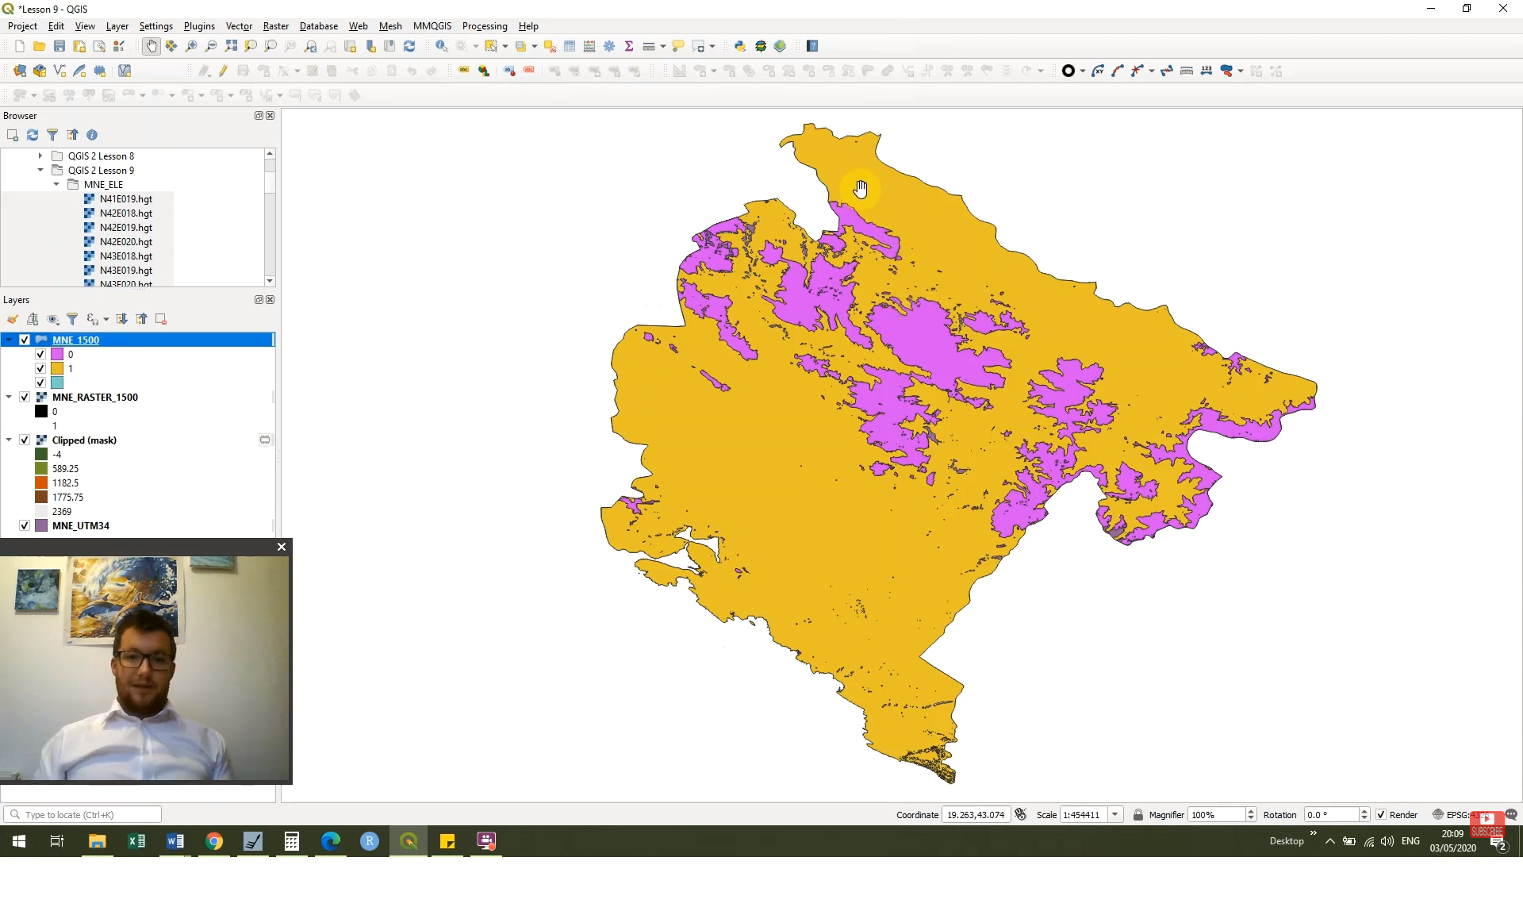Open the Raster menu
The height and width of the screenshot is (911, 1523).
coord(275,25)
